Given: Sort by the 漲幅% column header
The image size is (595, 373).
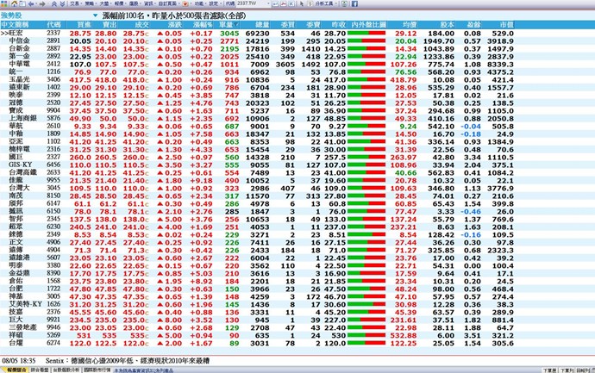Looking at the screenshot, I should [x=201, y=26].
